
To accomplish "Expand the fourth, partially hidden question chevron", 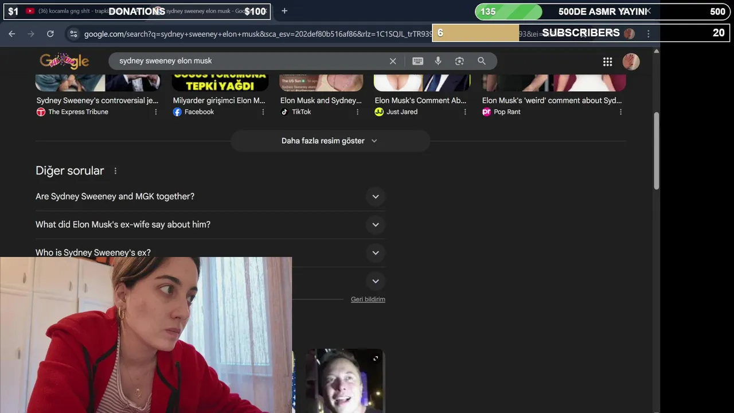I will click(x=376, y=281).
